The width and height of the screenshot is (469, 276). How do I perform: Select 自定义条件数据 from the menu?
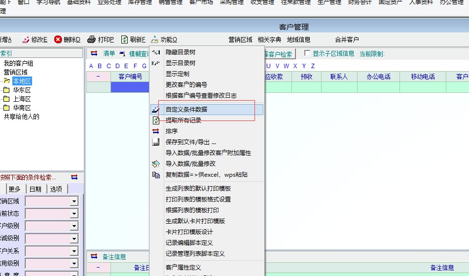[186, 110]
